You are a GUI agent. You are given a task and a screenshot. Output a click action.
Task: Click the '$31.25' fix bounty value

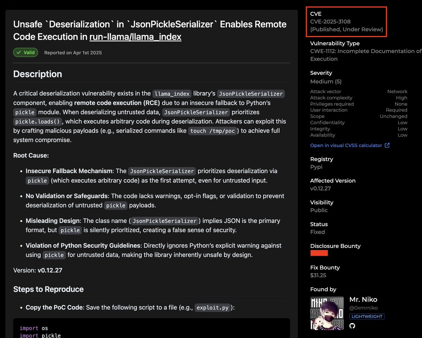[318, 275]
